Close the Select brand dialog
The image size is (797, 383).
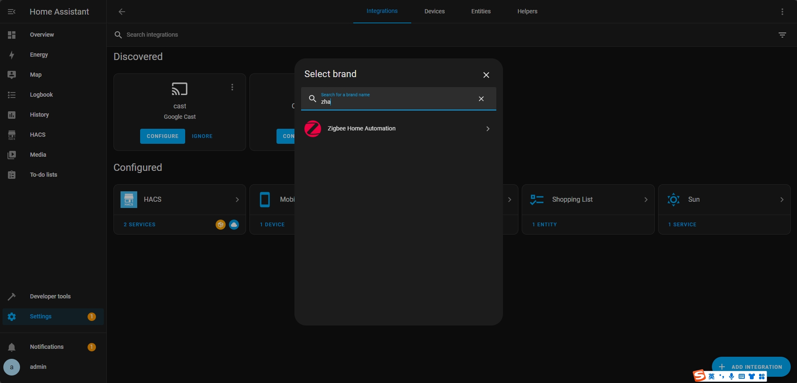pos(486,75)
